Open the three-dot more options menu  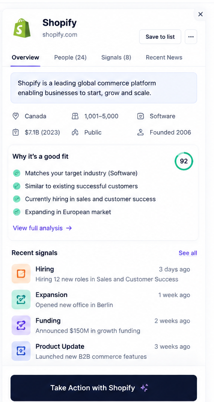pos(191,37)
